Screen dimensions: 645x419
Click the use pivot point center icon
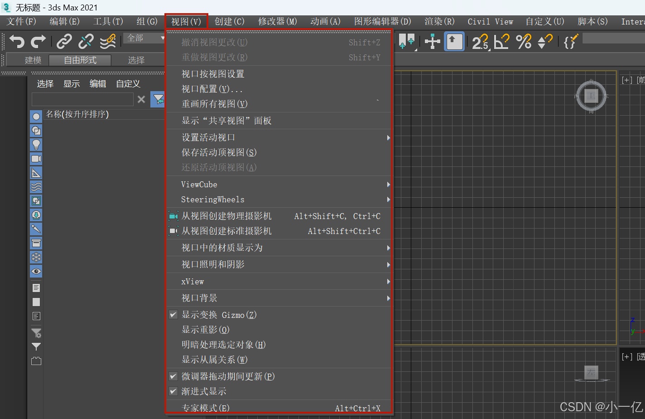coord(407,42)
